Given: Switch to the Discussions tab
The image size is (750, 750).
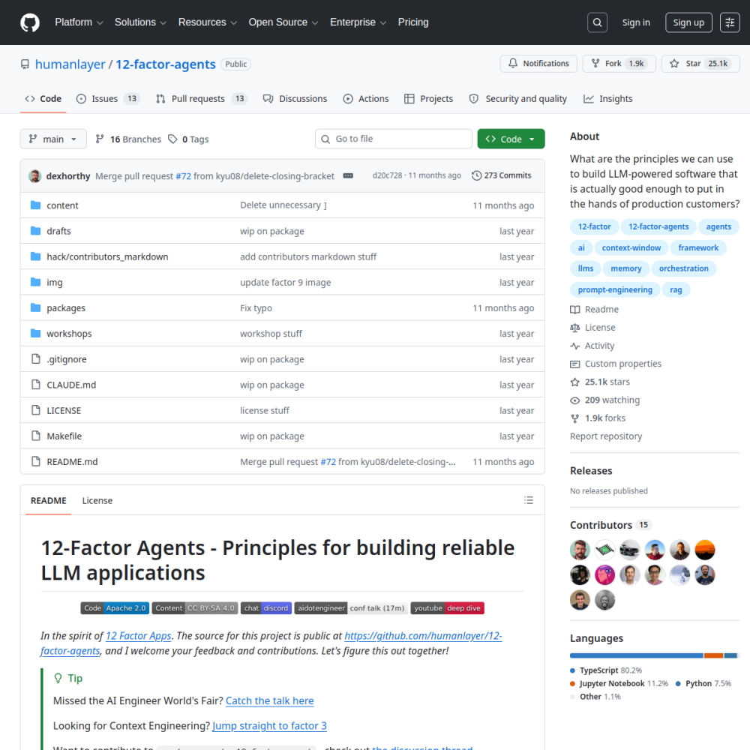Looking at the screenshot, I should pos(295,99).
